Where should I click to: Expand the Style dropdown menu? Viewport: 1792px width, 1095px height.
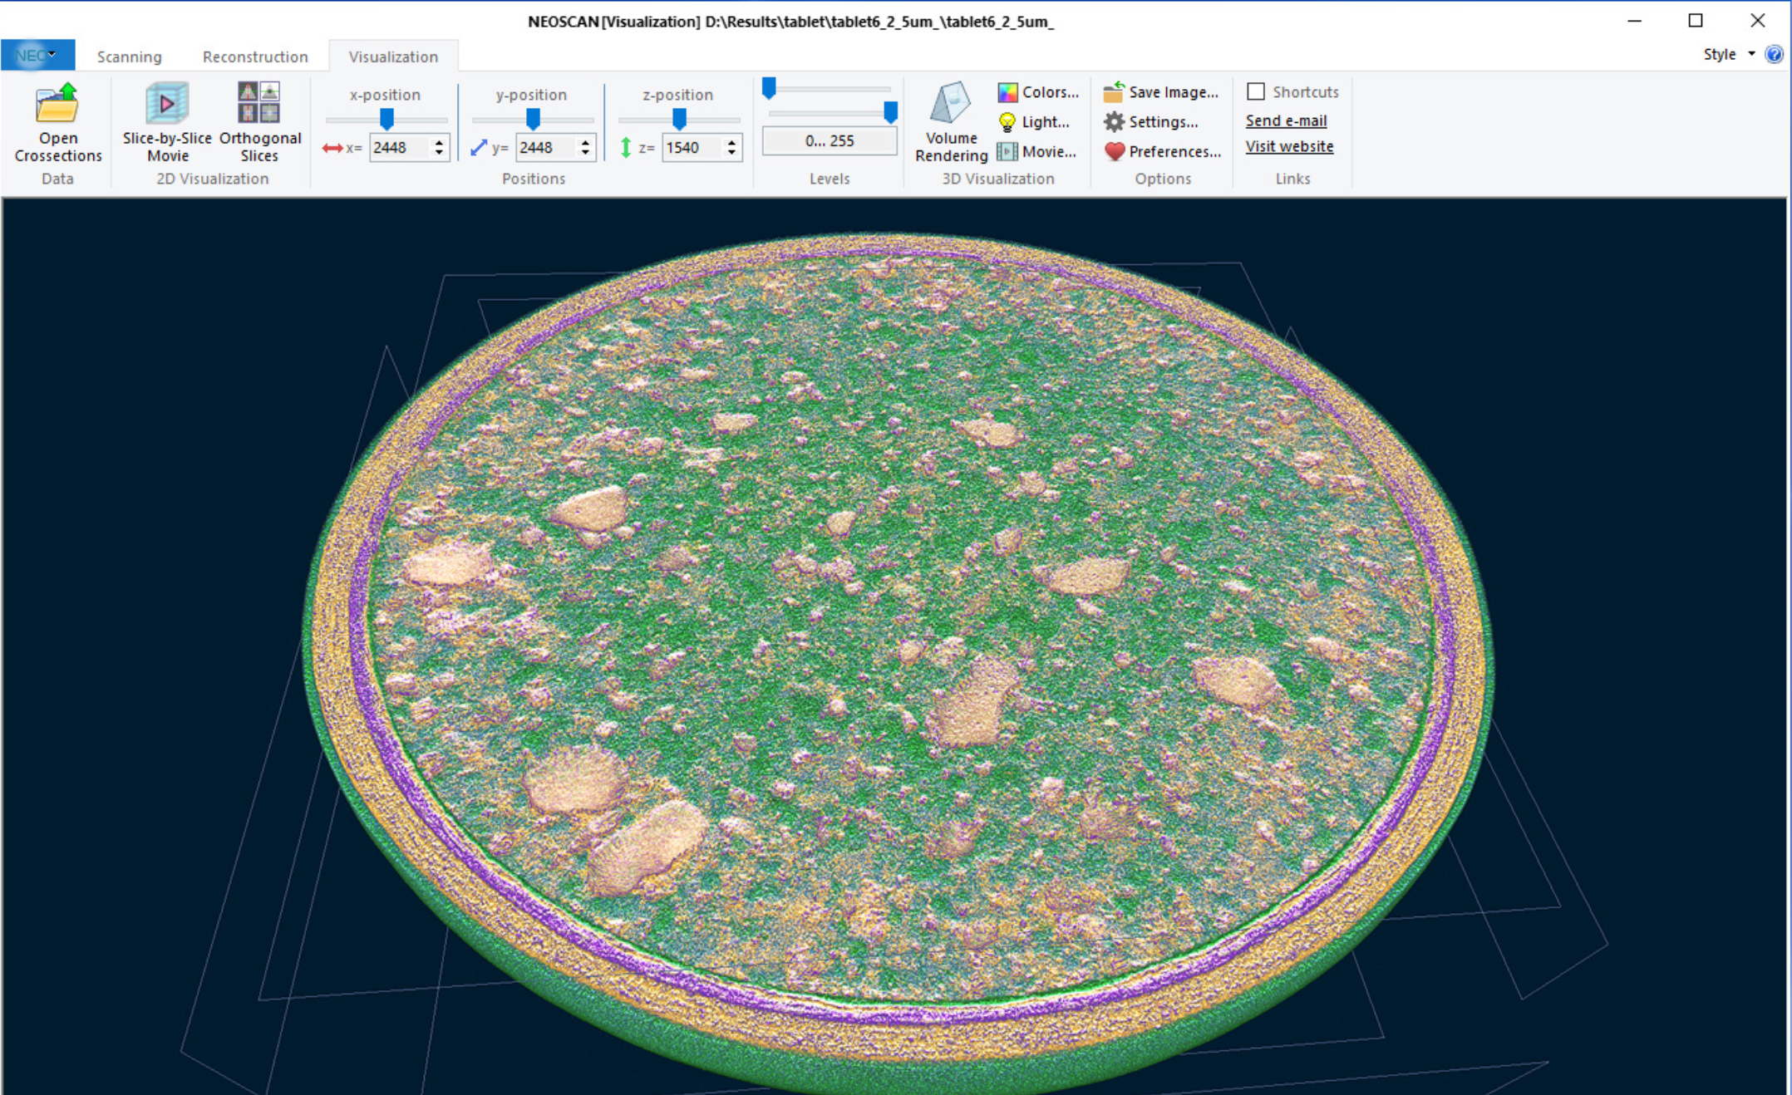pos(1730,54)
